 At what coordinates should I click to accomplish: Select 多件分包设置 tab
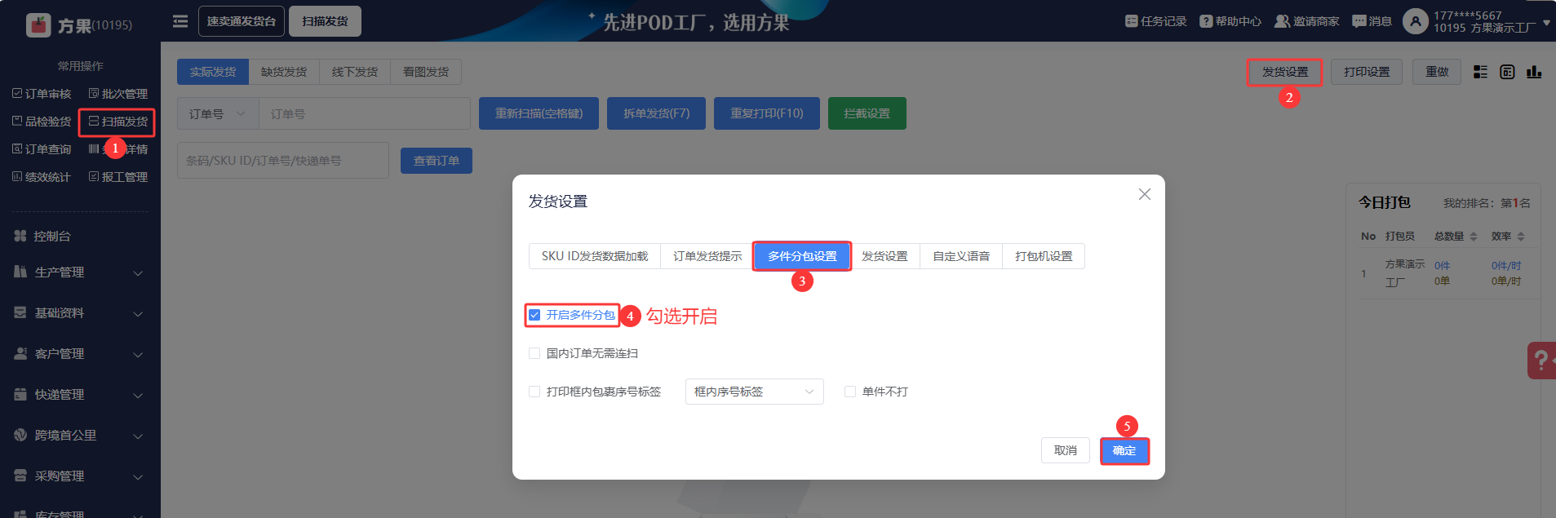802,256
